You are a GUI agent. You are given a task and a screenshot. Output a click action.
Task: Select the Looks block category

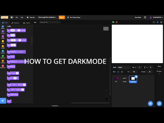[3, 32]
